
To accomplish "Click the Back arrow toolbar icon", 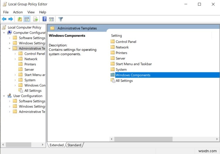I will click(x=4, y=19).
